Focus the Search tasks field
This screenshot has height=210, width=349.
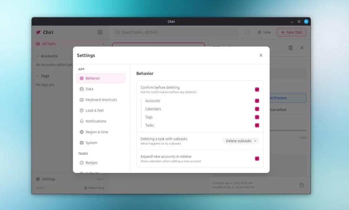pyautogui.click(x=176, y=32)
